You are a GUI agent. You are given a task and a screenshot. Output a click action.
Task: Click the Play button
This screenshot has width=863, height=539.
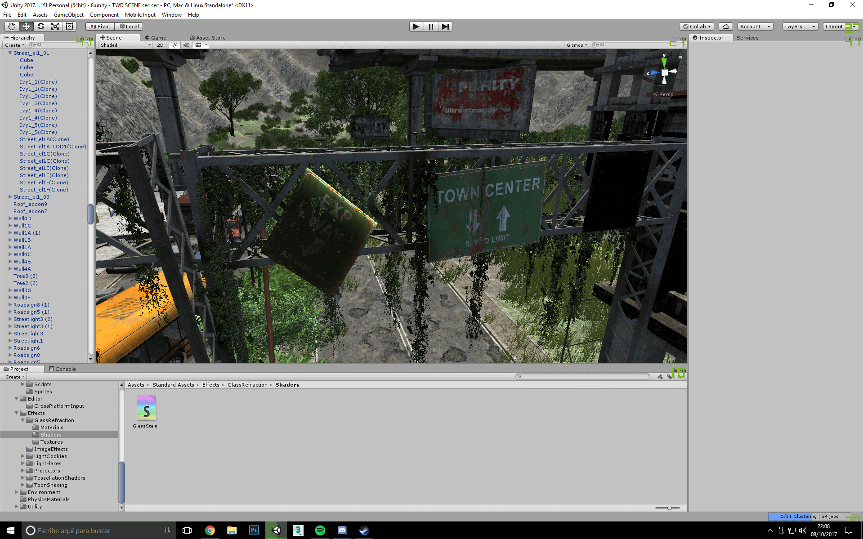[416, 27]
